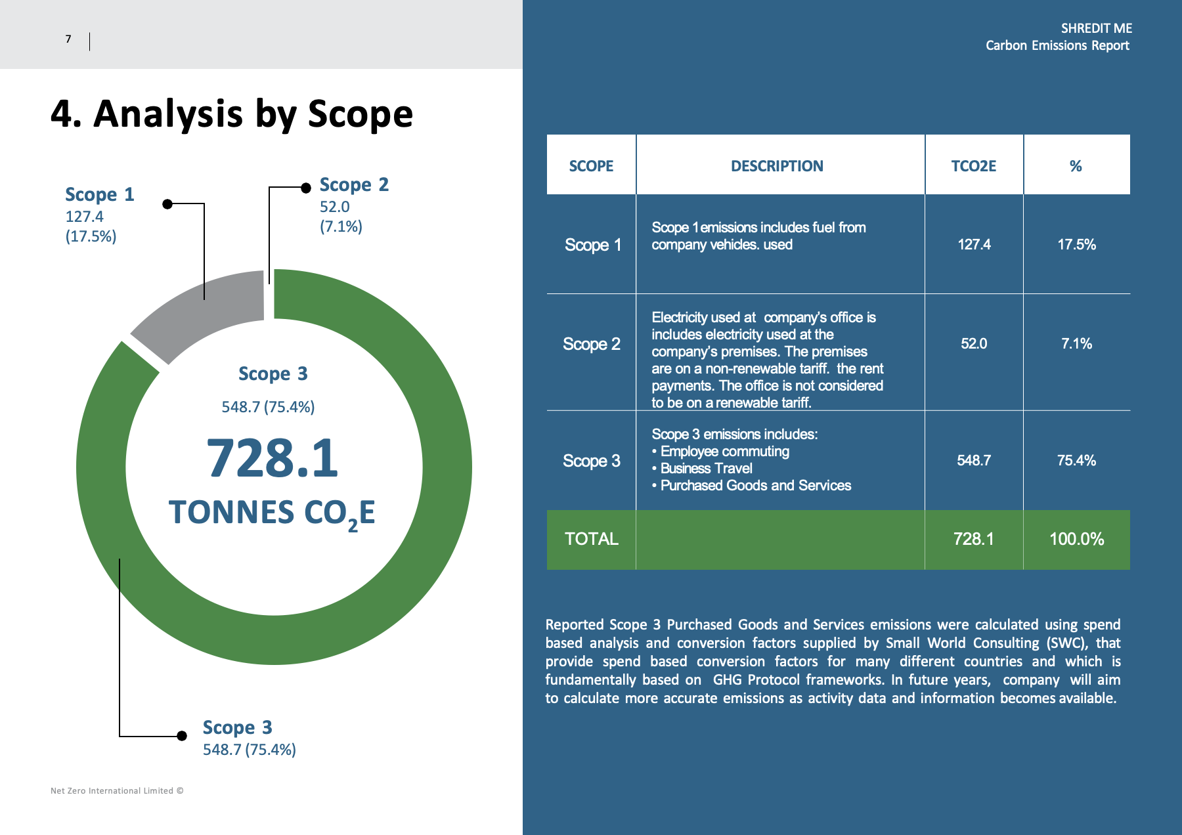The height and width of the screenshot is (835, 1182).
Task: Click the bottom Scope 3 callout dot
Action: 182,736
